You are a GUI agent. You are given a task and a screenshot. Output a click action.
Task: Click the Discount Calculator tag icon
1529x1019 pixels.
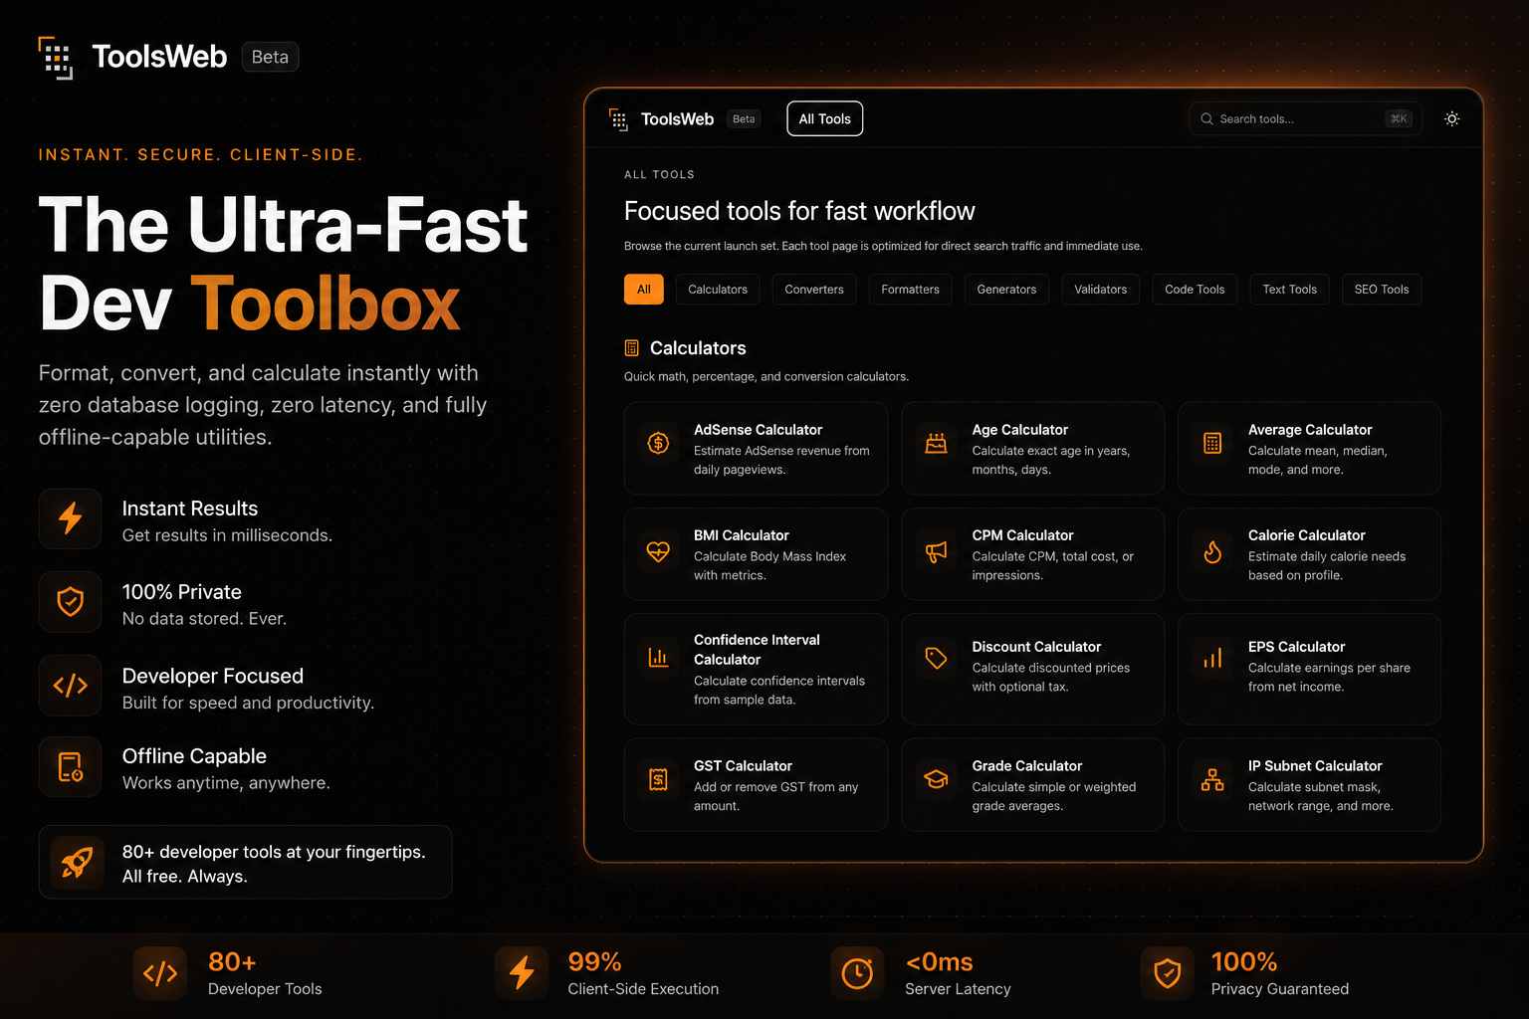[x=937, y=658]
